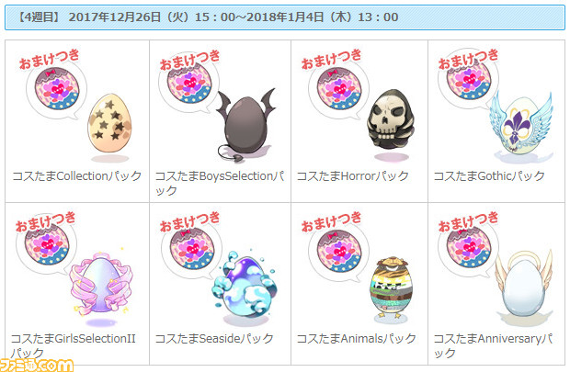The width and height of the screenshot is (570, 372).
Task: Click the おまけつき bonus bubble on Horror pack
Action: tap(336, 85)
